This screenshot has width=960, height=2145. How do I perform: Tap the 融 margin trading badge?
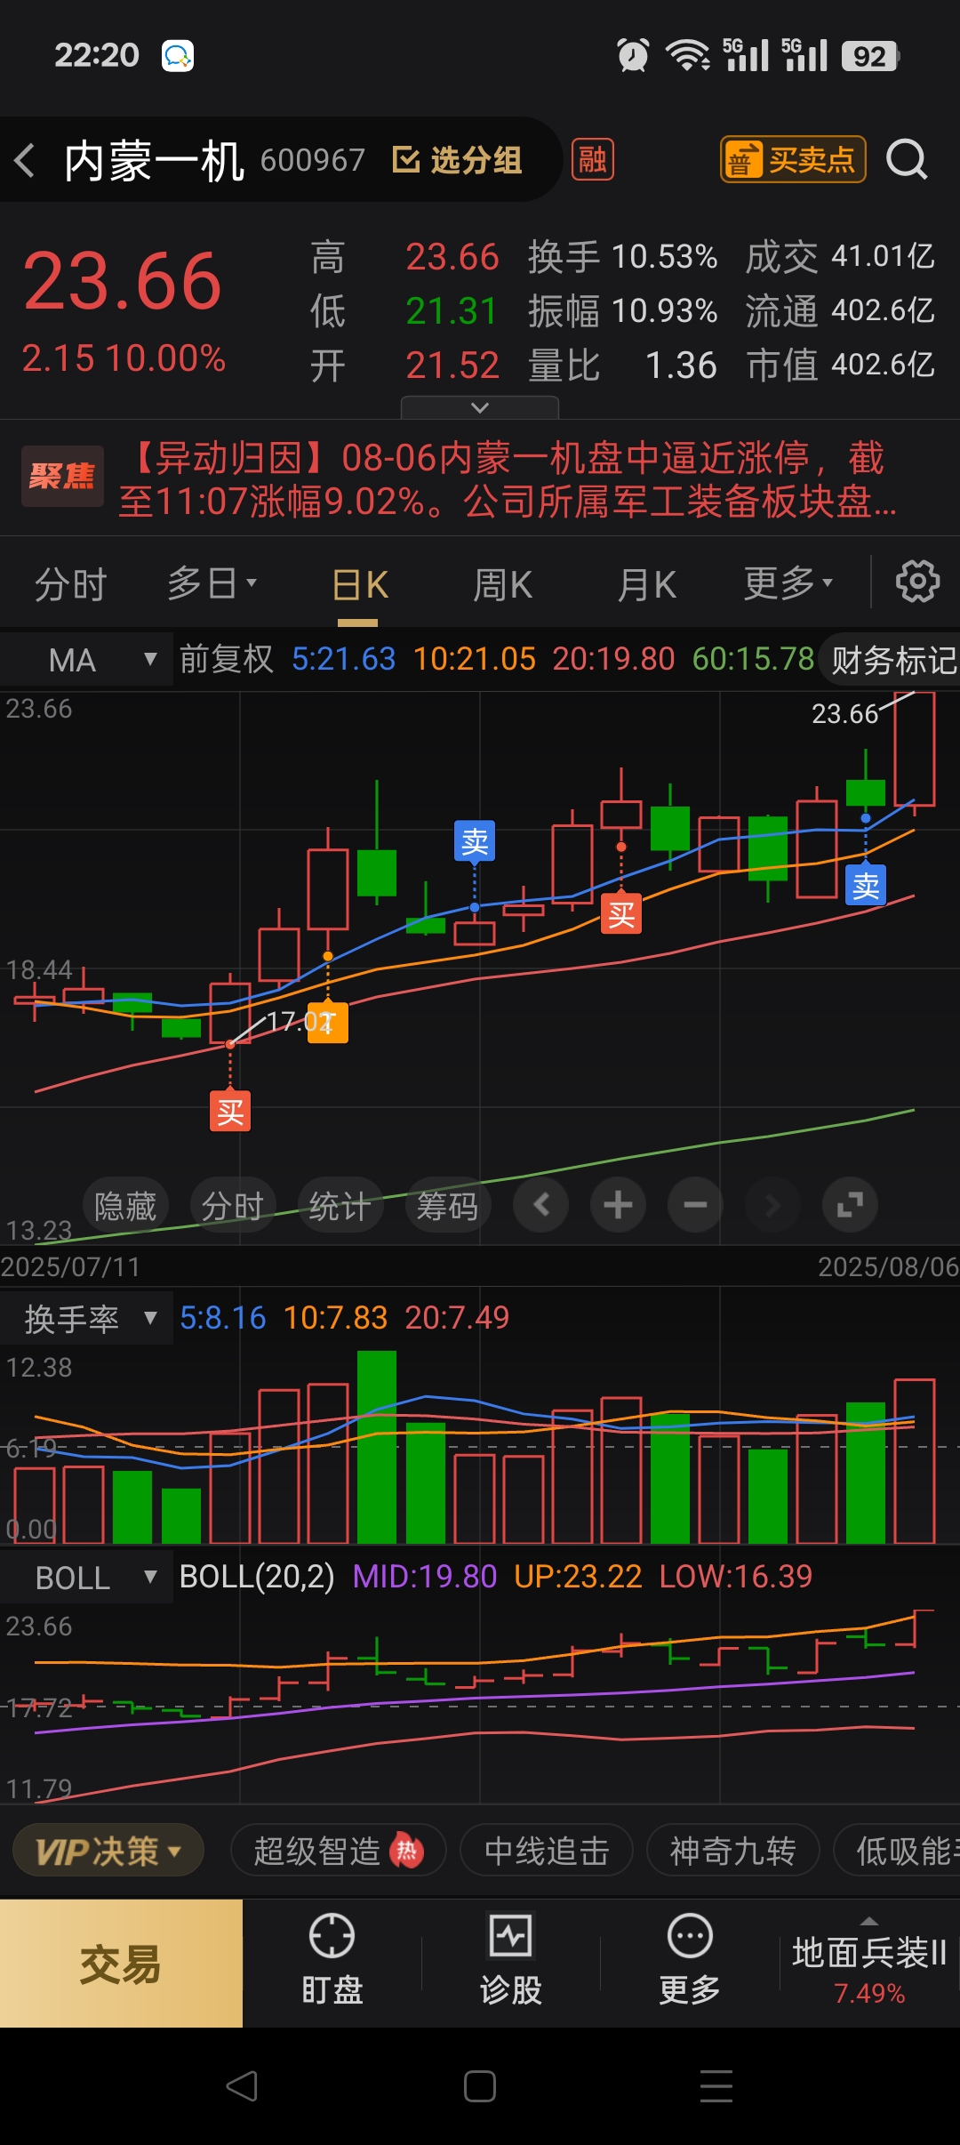tap(593, 160)
